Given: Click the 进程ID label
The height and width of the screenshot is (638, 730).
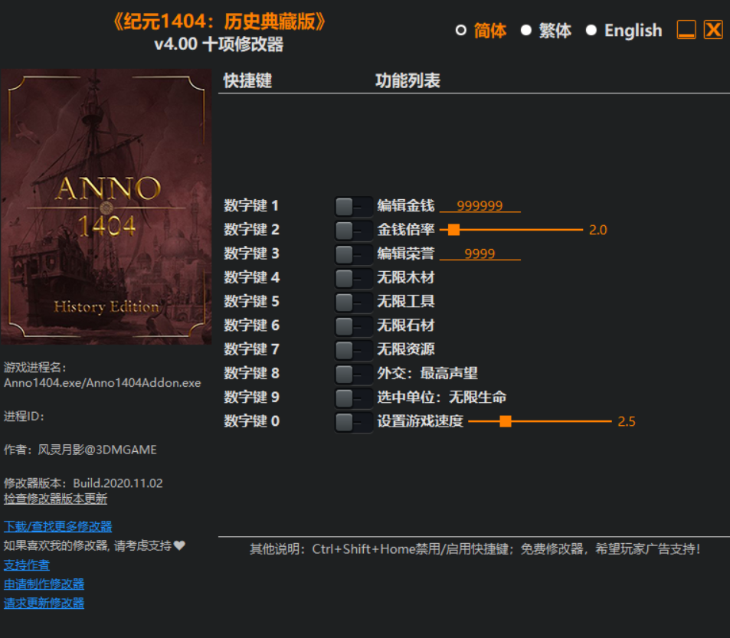Looking at the screenshot, I should pos(24,416).
